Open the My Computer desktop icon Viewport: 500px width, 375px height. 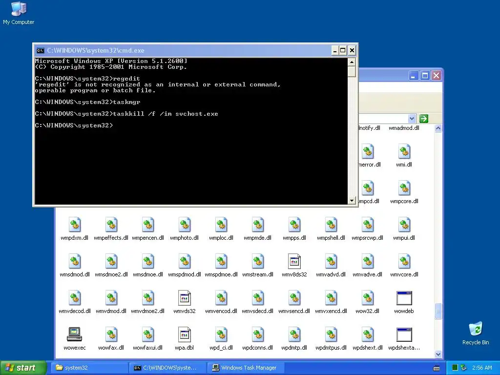[x=19, y=9]
